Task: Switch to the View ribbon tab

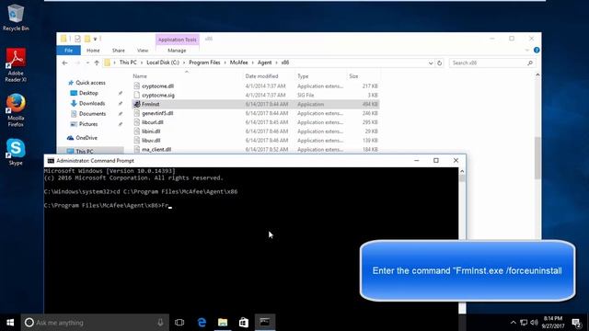Action: click(143, 51)
